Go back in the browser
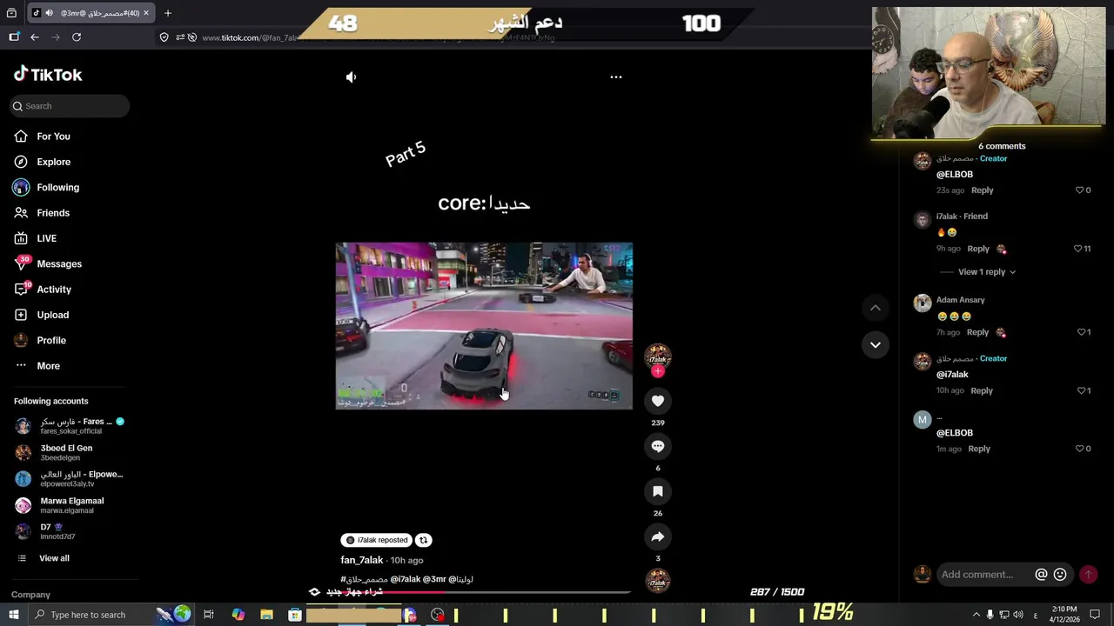 [35, 37]
